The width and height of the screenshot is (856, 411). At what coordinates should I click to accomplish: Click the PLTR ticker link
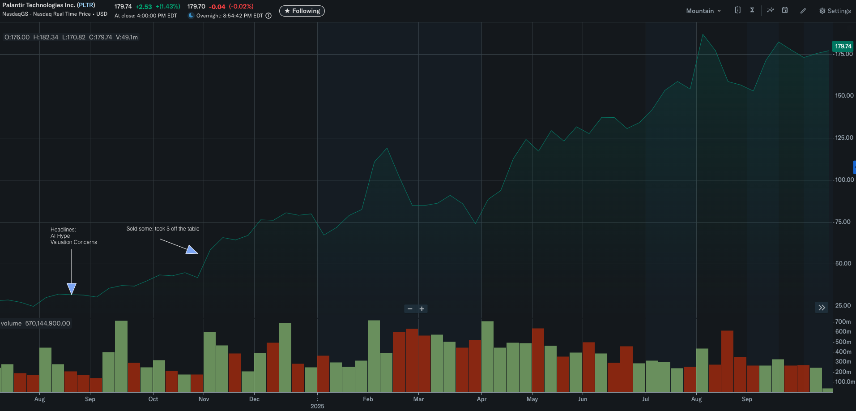(86, 5)
